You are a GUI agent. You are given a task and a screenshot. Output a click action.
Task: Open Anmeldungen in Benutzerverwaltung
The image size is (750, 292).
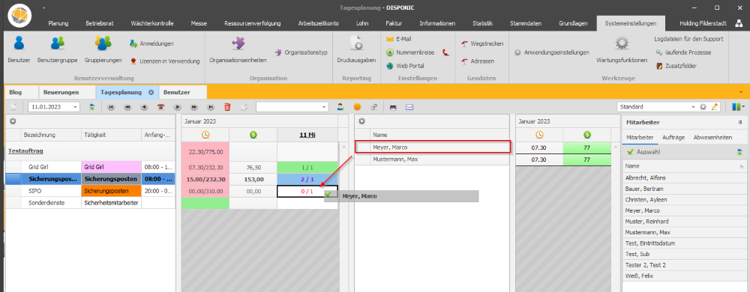pos(151,43)
